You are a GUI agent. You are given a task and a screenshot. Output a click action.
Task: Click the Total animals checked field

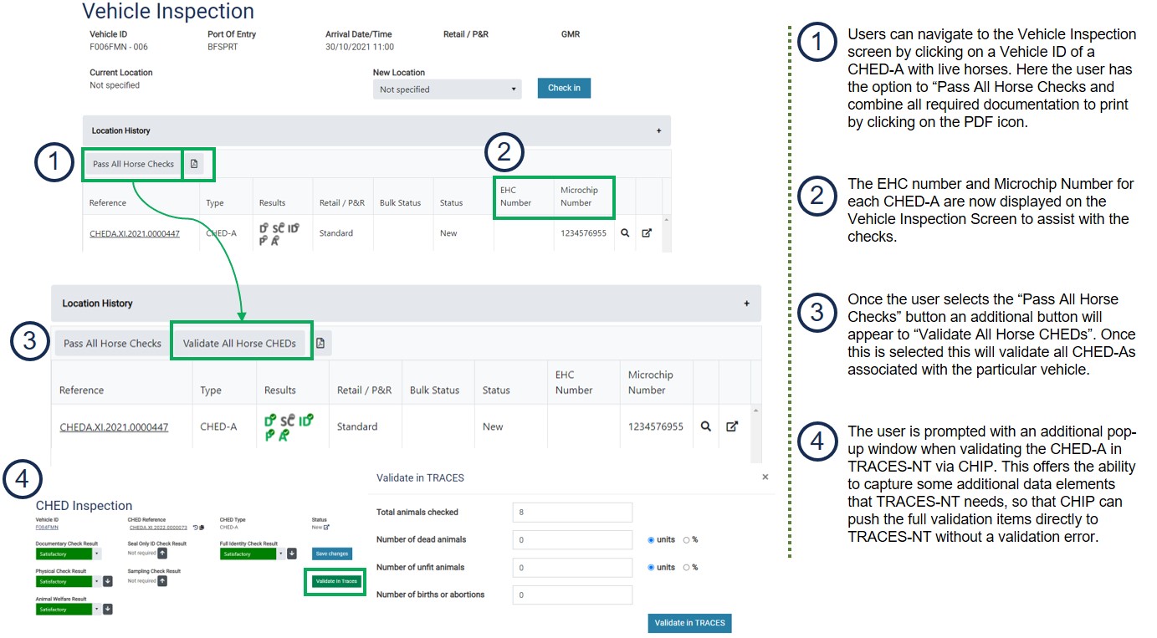[572, 513]
